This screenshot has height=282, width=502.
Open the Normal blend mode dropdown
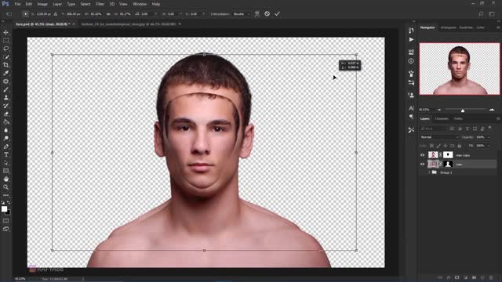[x=439, y=137]
